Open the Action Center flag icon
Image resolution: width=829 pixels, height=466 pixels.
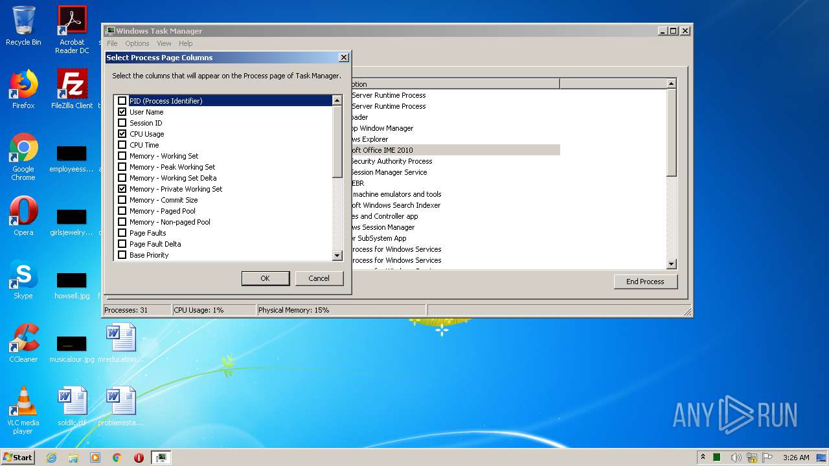767,458
